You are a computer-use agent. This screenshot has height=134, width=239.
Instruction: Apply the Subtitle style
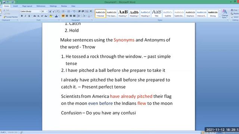click(168, 13)
